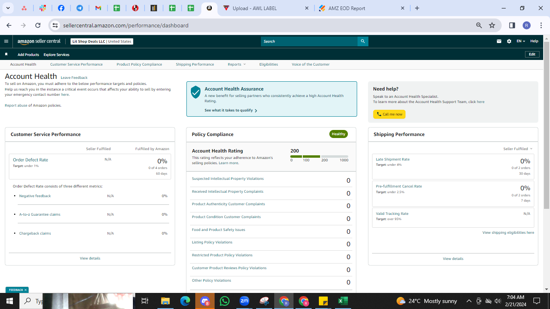Switch to the Slack pinned tab
550x309 pixels.
pos(43,8)
